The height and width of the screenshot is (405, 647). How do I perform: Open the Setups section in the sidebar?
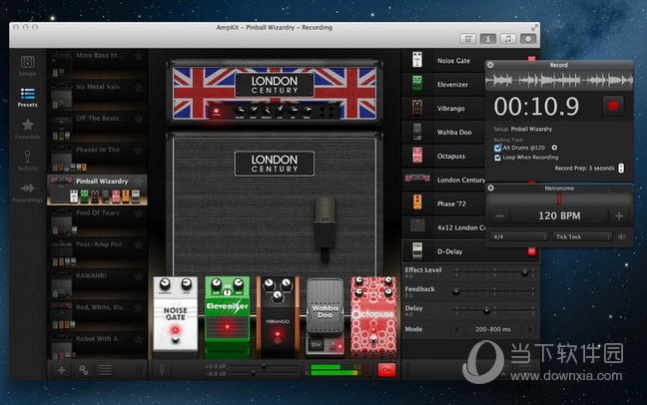(28, 66)
